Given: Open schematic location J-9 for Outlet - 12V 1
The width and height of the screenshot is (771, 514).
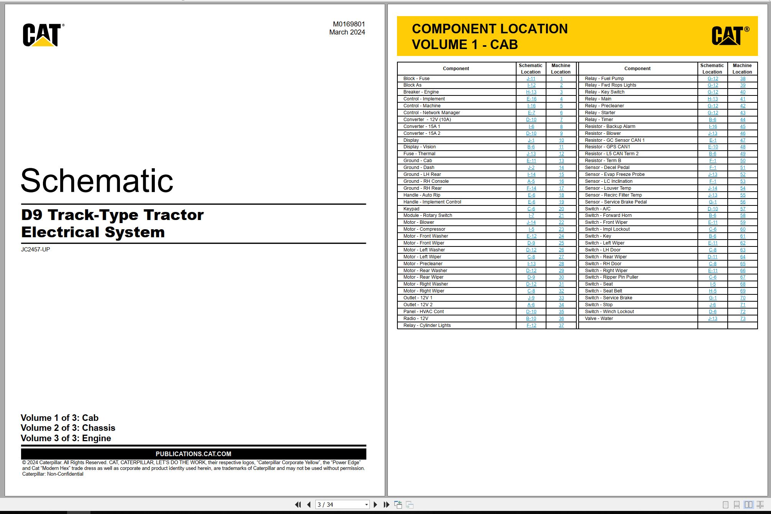Looking at the screenshot, I should click(531, 298).
